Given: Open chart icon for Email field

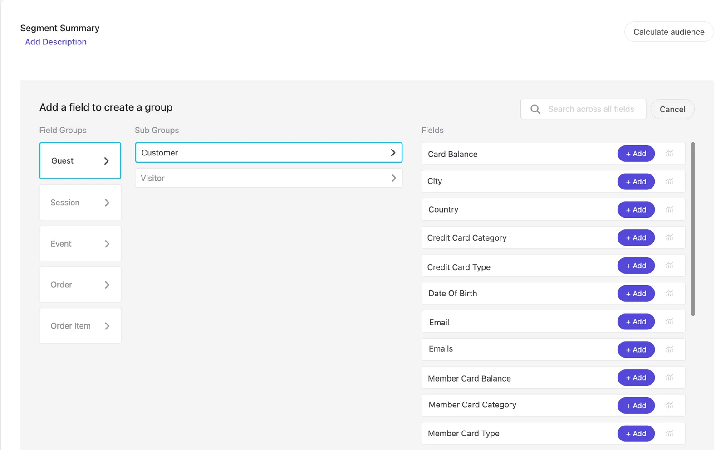Looking at the screenshot, I should pos(669,322).
